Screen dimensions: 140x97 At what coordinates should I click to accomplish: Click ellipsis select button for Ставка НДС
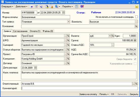click(x=113, y=45)
